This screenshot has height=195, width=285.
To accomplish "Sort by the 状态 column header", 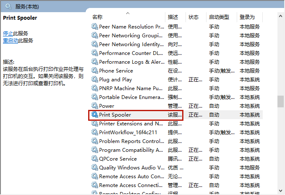I will coord(193,17).
